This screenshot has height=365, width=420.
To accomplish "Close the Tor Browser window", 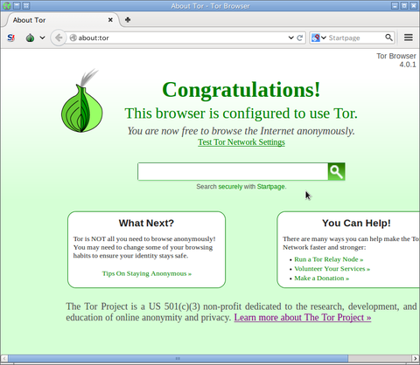I will 414,5.
